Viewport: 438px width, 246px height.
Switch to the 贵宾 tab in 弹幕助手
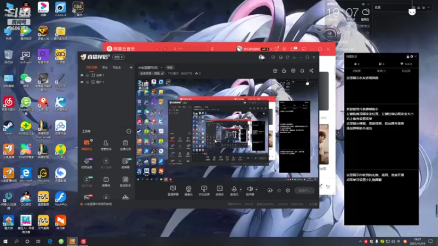tap(381, 71)
